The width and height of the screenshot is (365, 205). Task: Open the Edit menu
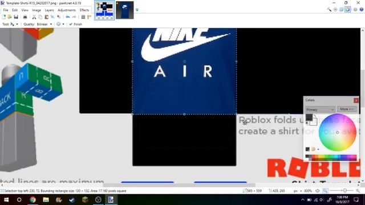pyautogui.click(x=15, y=10)
